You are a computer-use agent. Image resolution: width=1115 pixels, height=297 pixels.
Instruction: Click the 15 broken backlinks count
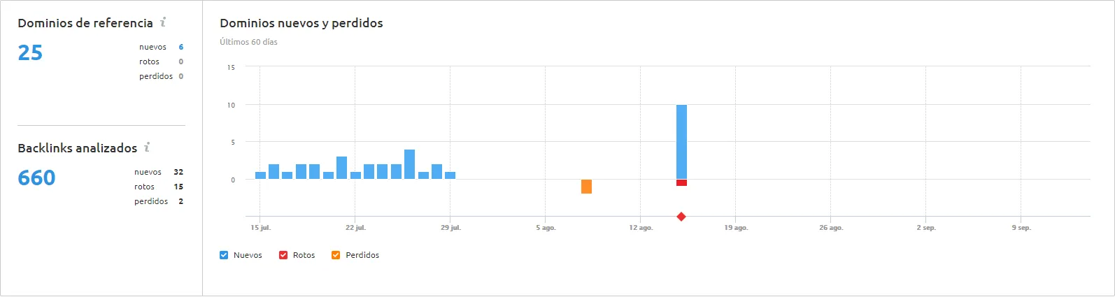pos(178,187)
